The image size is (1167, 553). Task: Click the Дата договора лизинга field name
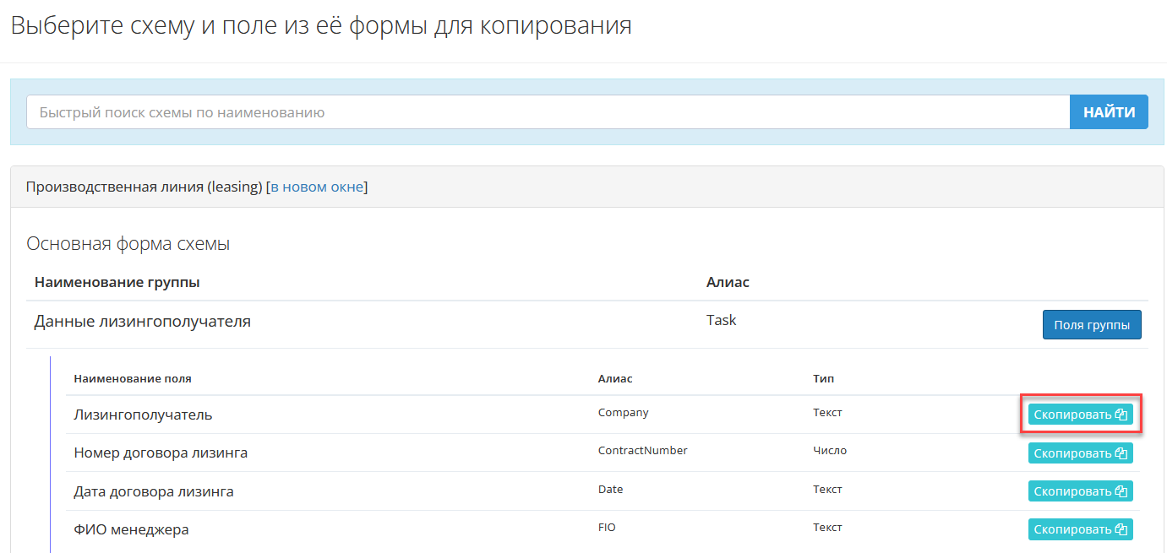[x=154, y=491]
